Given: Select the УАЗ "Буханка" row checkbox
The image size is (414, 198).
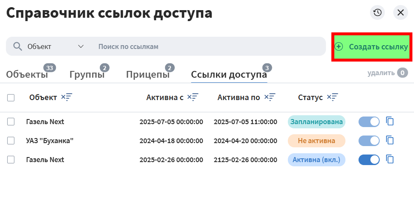Looking at the screenshot, I should (x=11, y=141).
